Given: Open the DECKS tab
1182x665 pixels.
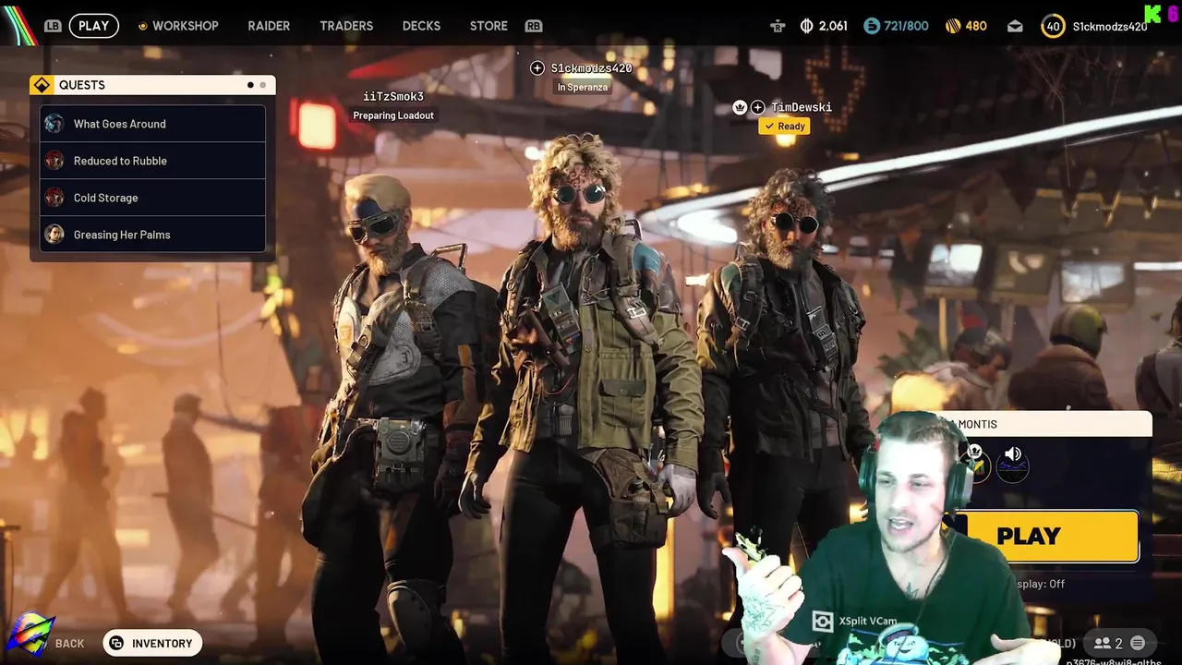Looking at the screenshot, I should 421,26.
